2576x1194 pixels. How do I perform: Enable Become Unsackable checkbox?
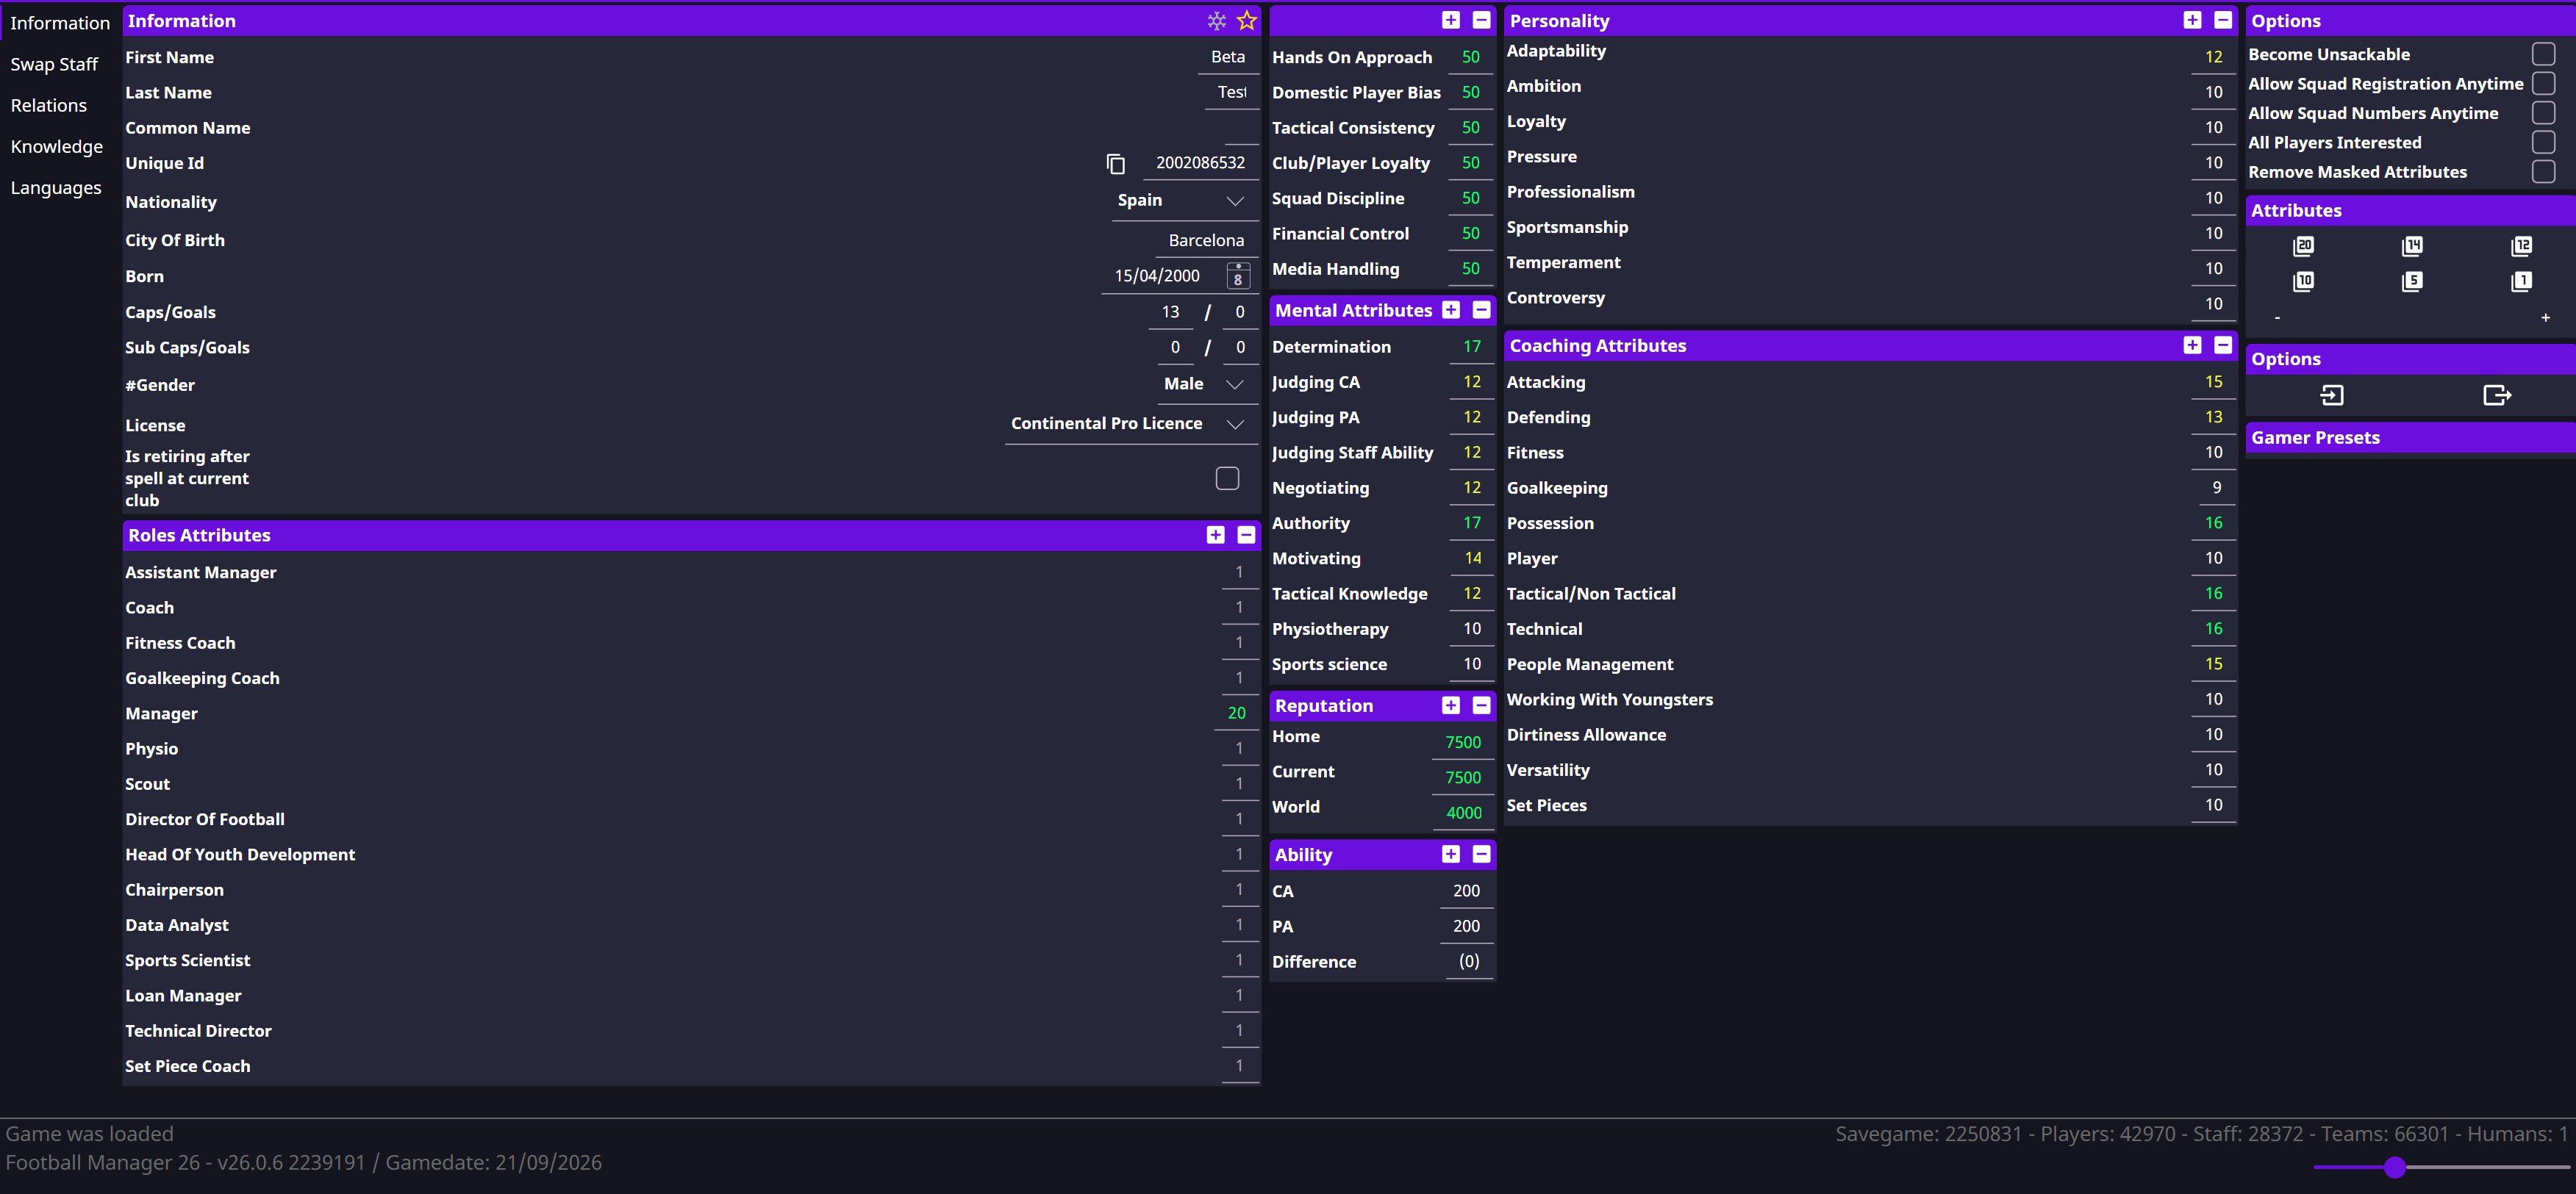tap(2543, 54)
